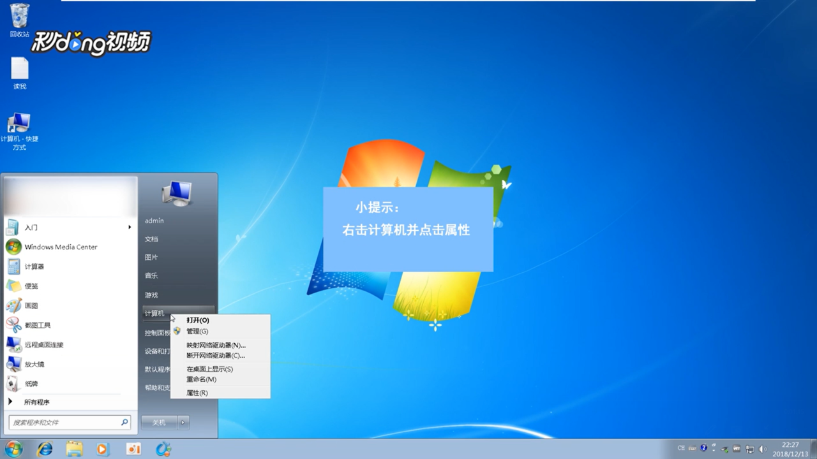Choose 重命名(M) in the context menu
This screenshot has width=817, height=459.
pos(220,379)
